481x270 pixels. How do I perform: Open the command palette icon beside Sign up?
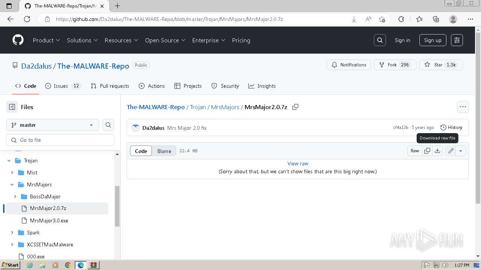coord(457,40)
